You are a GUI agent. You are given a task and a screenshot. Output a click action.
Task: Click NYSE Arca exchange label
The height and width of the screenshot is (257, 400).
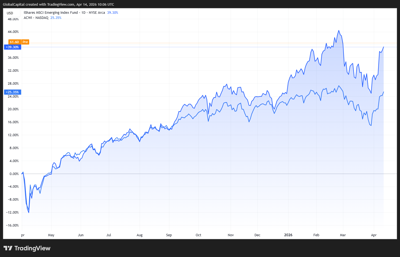click(x=97, y=13)
